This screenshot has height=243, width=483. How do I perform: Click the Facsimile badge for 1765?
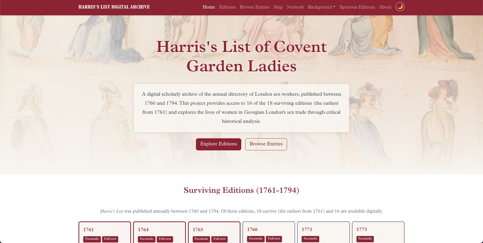pyautogui.click(x=201, y=239)
